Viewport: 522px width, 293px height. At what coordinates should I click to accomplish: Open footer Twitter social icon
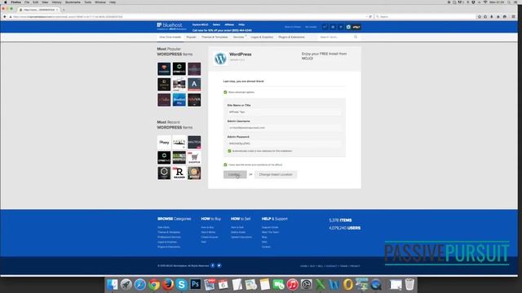[x=219, y=265]
